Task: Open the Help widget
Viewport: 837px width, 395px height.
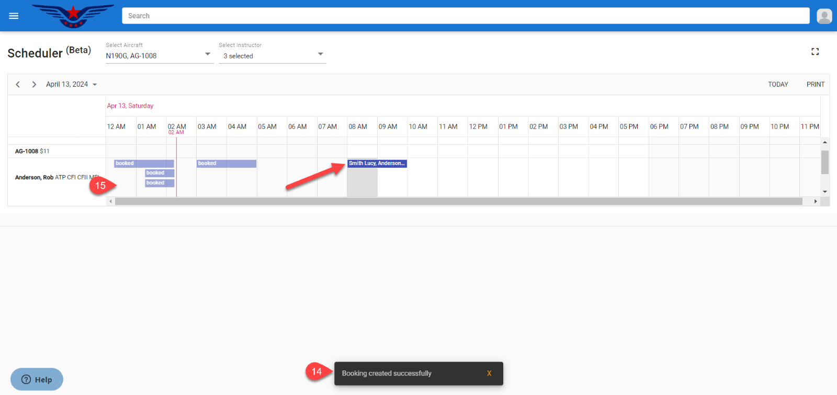Action: coord(37,379)
